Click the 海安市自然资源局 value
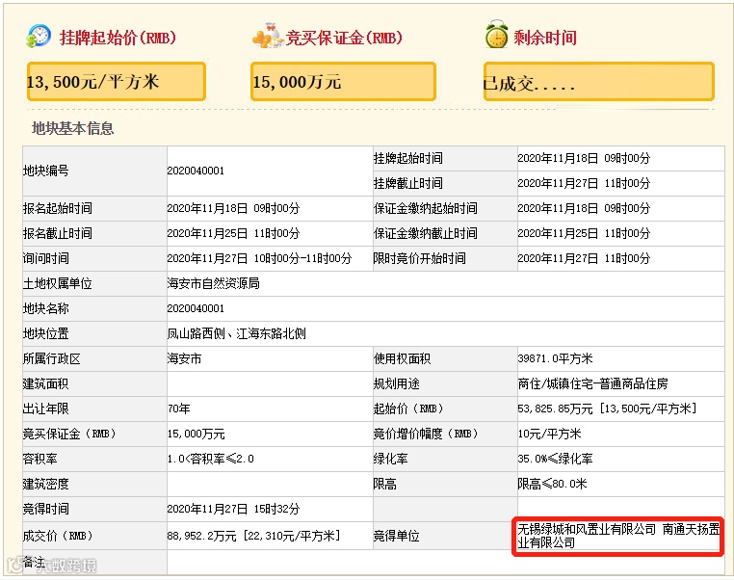734x580 pixels. tap(213, 283)
